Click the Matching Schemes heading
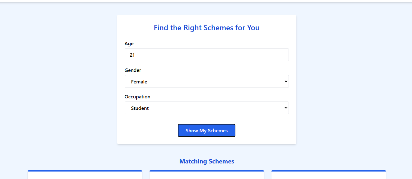The width and height of the screenshot is (412, 179). coord(206,161)
